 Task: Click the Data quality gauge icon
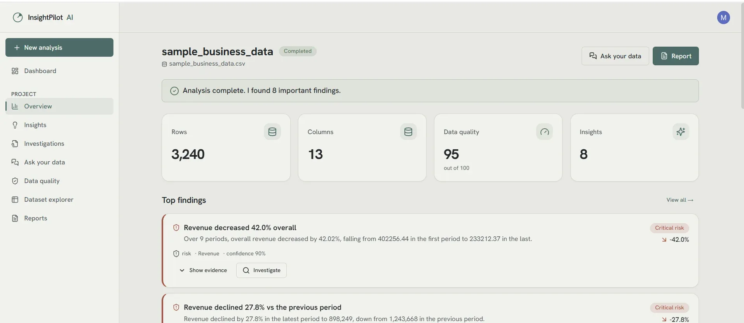(544, 132)
